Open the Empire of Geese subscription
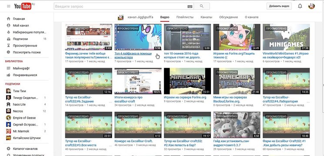 pyautogui.click(x=24, y=118)
